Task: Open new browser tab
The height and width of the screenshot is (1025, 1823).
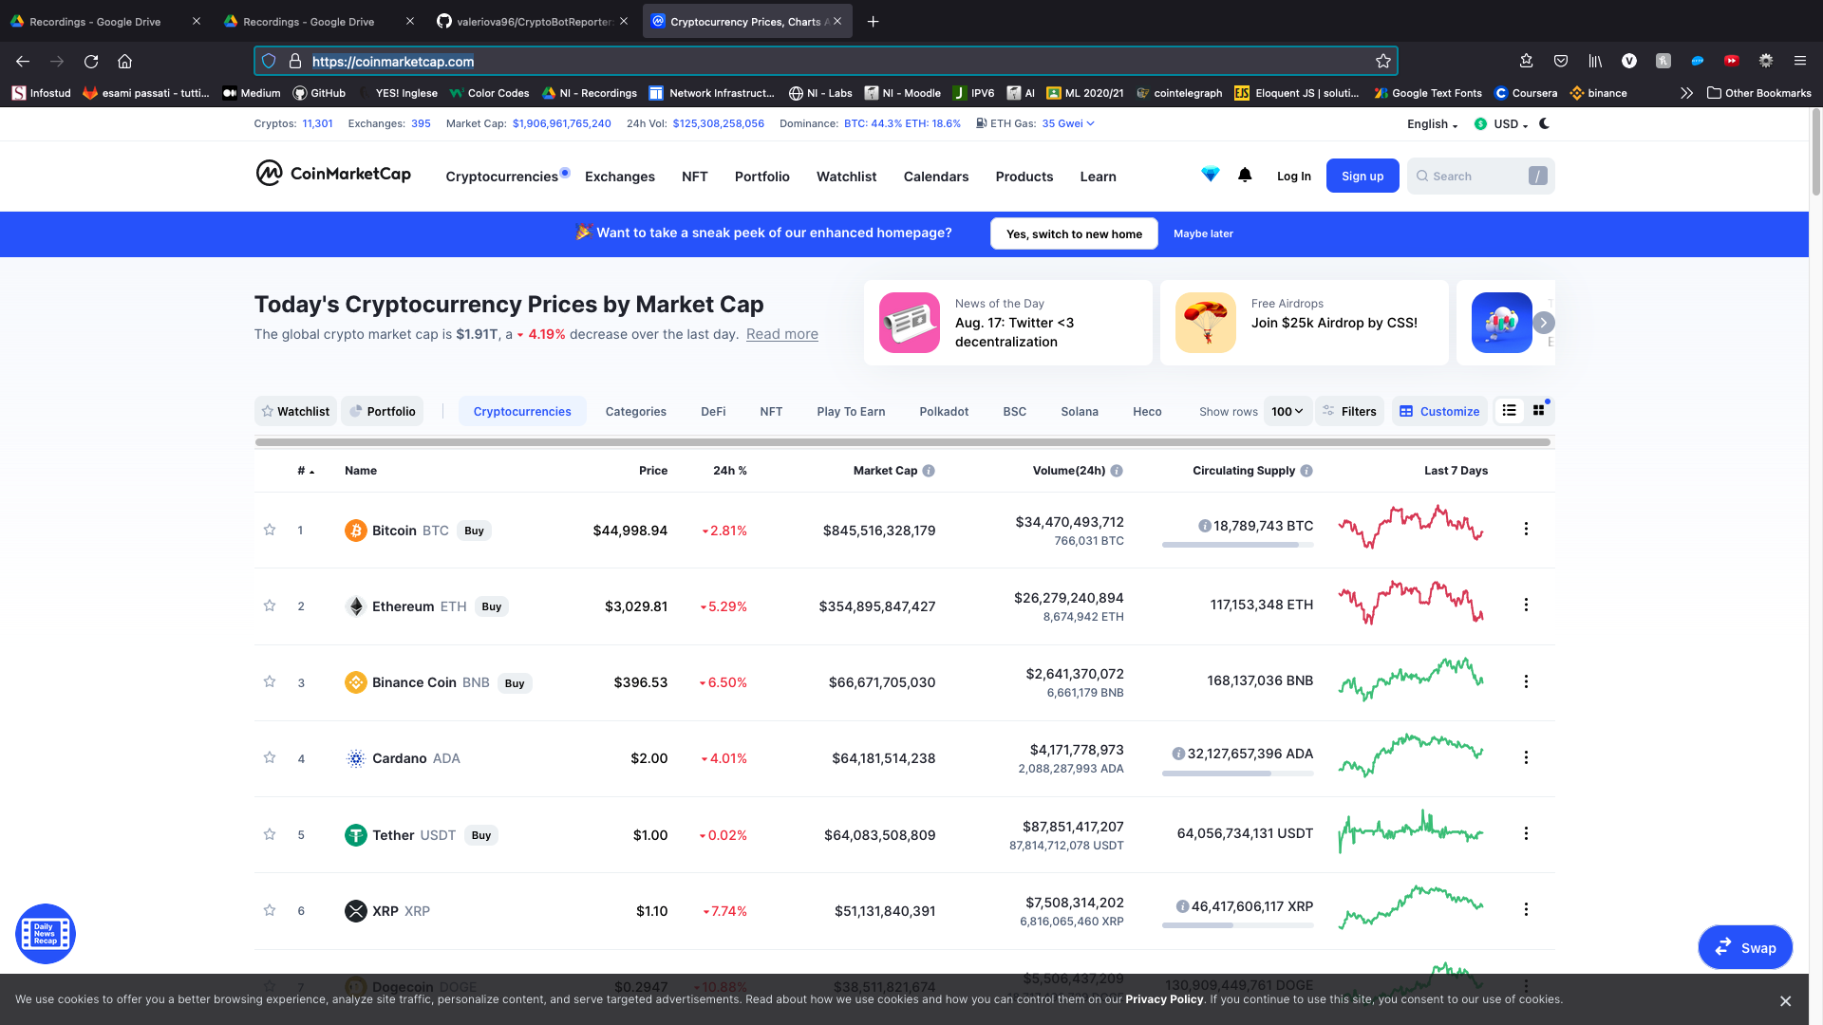Action: coord(873,21)
